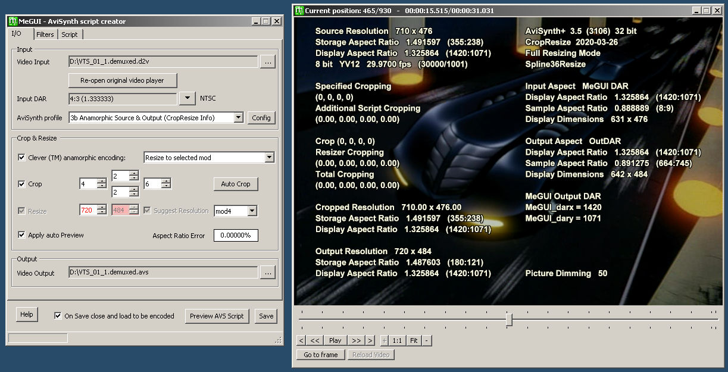Viewport: 728px width, 372px height.
Task: Play the video preview
Action: (336, 340)
